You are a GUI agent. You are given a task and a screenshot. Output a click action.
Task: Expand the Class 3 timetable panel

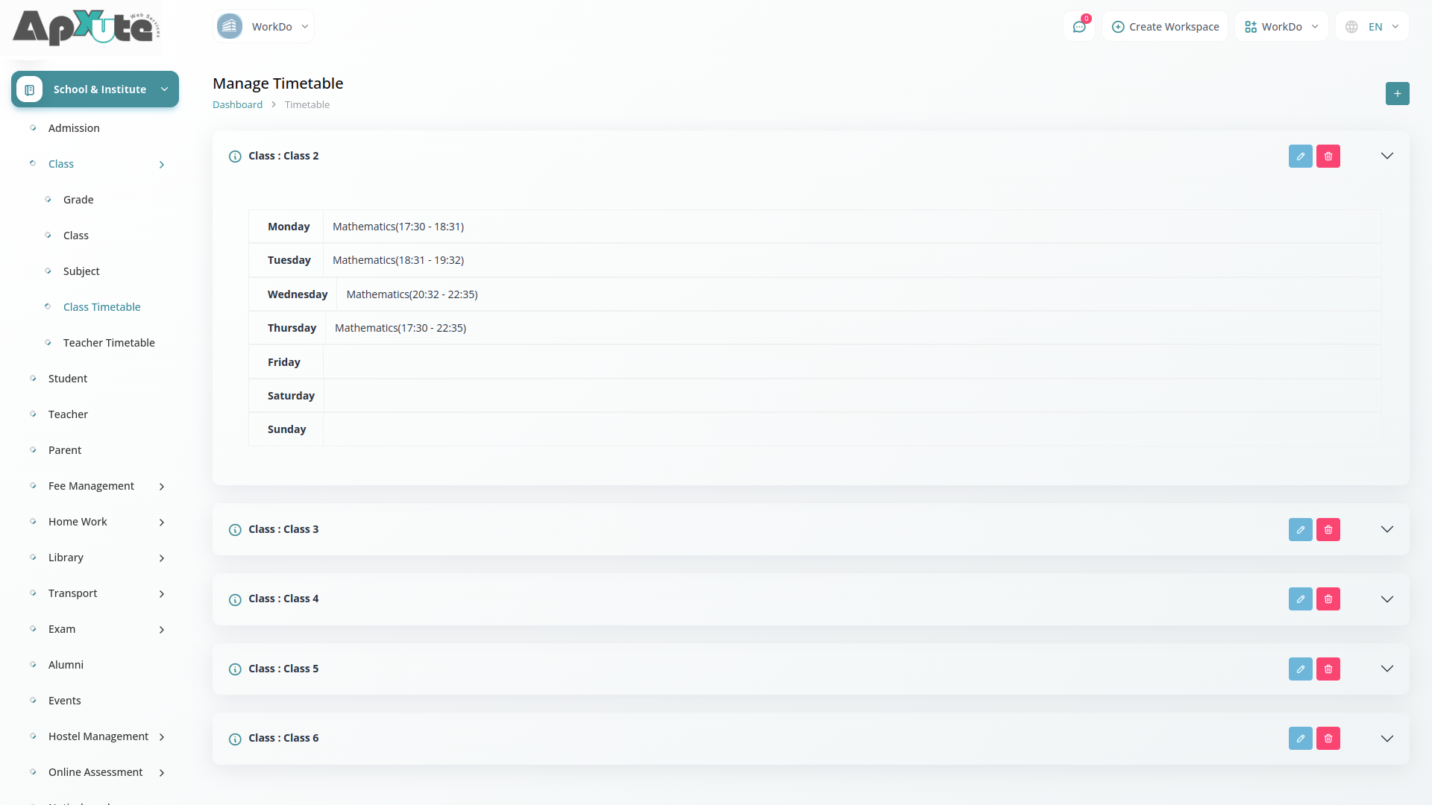coord(1387,530)
